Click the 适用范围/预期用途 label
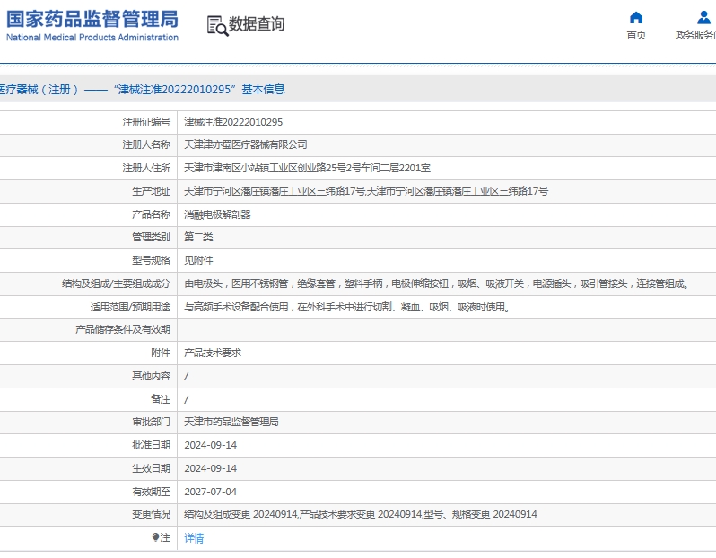The image size is (716, 558). coord(130,307)
